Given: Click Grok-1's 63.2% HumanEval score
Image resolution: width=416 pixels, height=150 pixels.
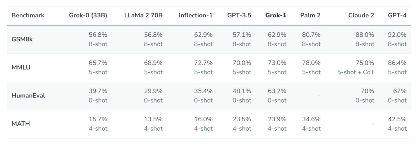Looking at the screenshot, I should [277, 91].
